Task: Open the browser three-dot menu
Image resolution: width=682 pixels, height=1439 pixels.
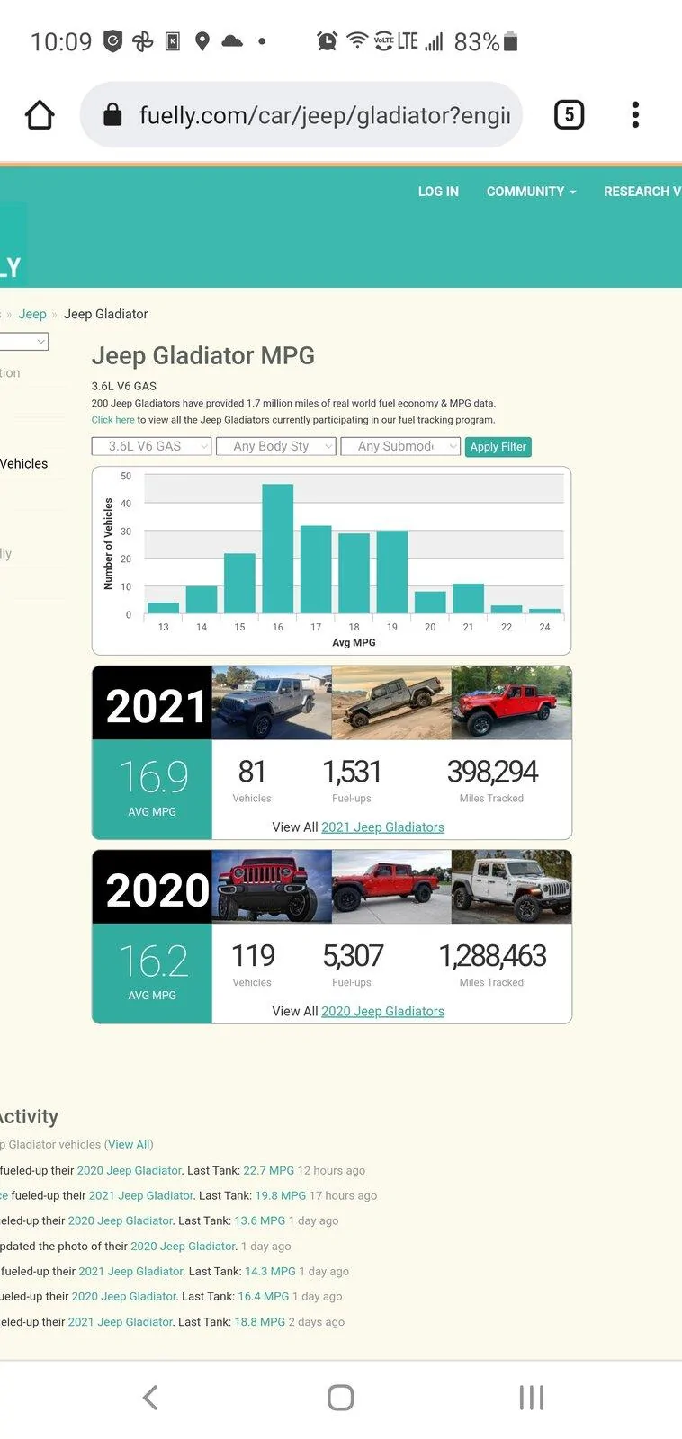Action: 635,115
